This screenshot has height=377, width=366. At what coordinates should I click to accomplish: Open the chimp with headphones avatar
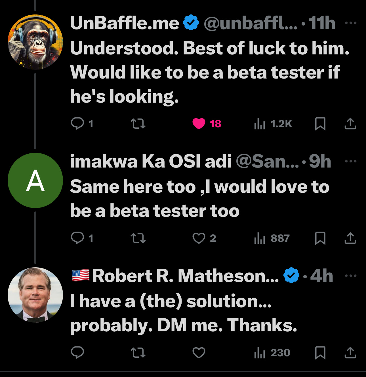point(35,42)
